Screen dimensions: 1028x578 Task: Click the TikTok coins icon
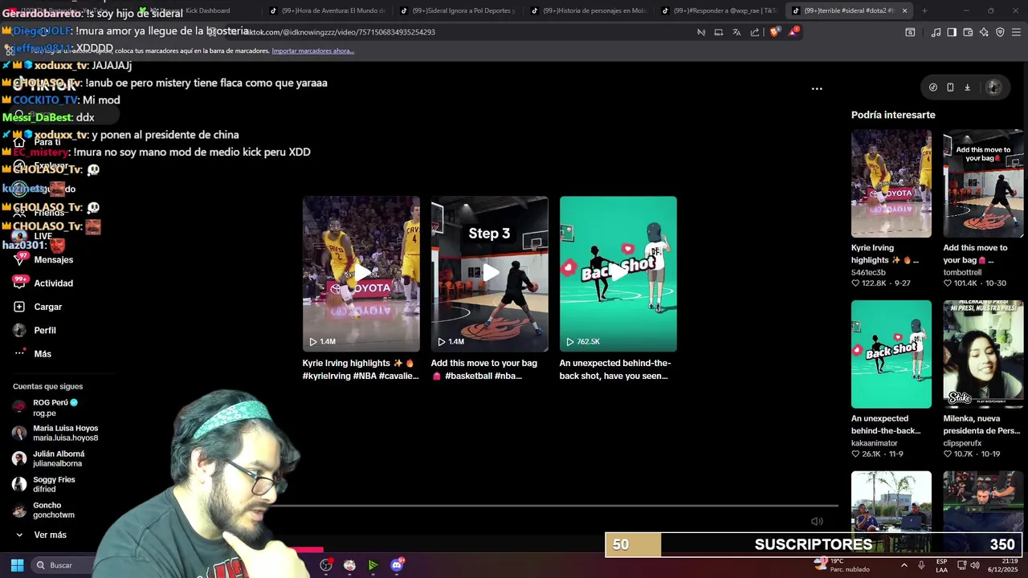(932, 88)
